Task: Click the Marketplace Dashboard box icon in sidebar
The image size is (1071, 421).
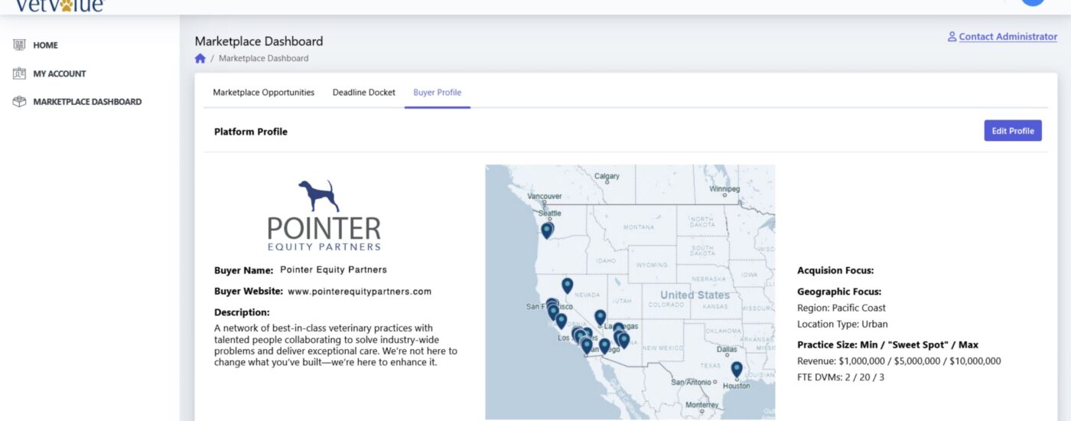Action: click(x=20, y=101)
